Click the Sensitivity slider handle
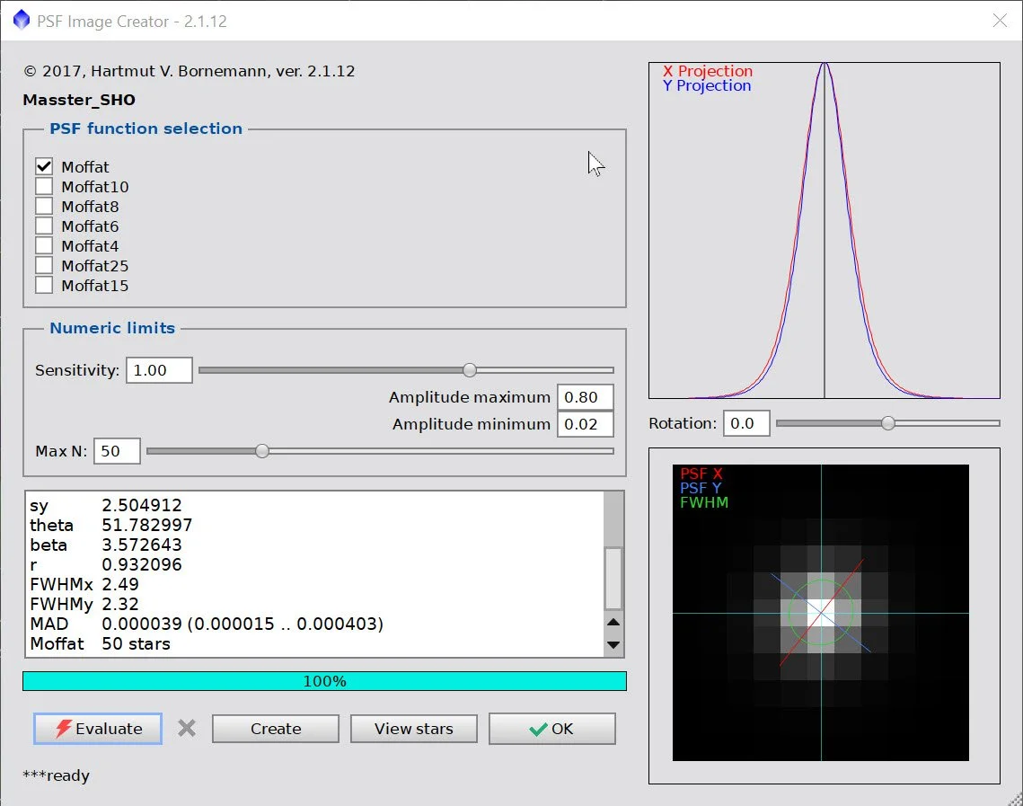This screenshot has height=806, width=1023. (x=470, y=370)
